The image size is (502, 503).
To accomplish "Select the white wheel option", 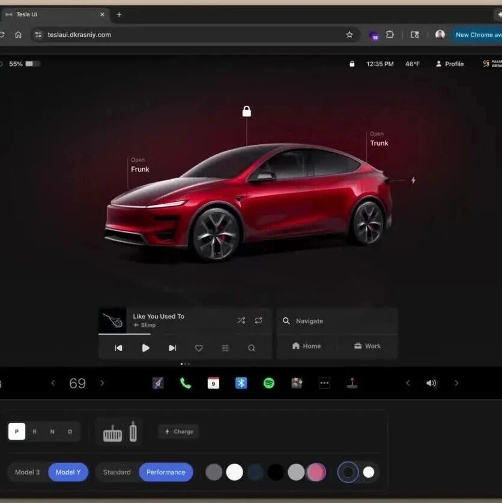I will coord(369,472).
